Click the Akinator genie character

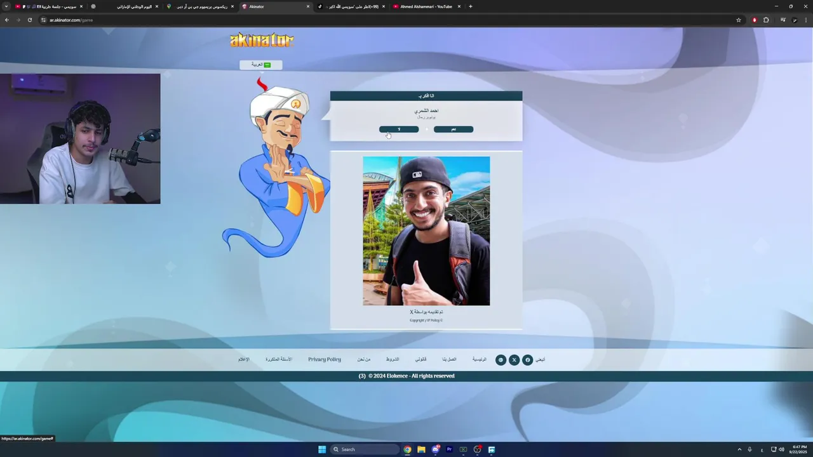[276, 168]
